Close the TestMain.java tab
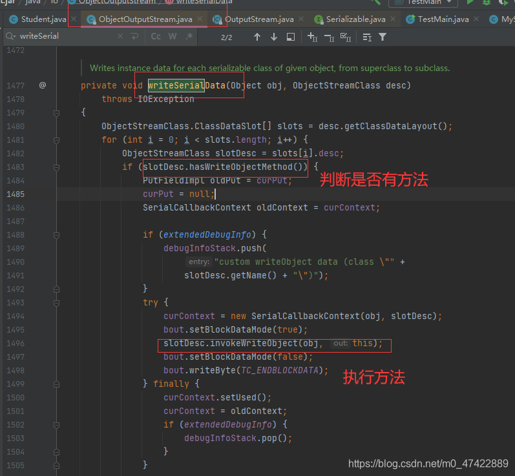 pos(476,19)
